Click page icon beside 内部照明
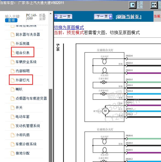The height and width of the screenshot is (162, 161). (13, 71)
